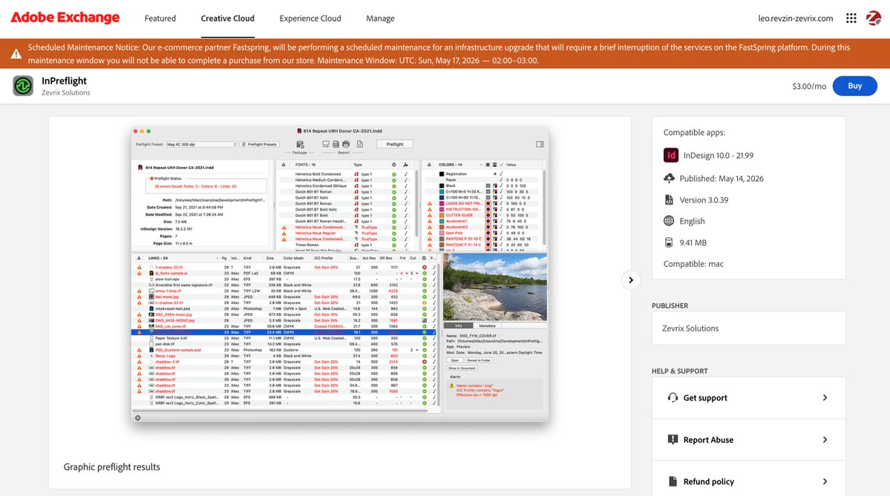Click the 'Compatible: mac' text
Screen dimensions: 890x496
(693, 264)
